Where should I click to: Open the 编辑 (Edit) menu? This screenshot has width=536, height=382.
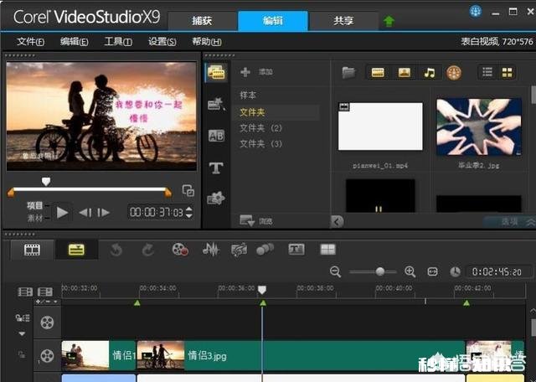[74, 42]
